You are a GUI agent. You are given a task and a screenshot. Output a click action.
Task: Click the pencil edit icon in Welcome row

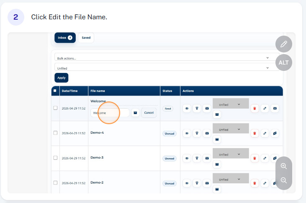tap(265, 108)
